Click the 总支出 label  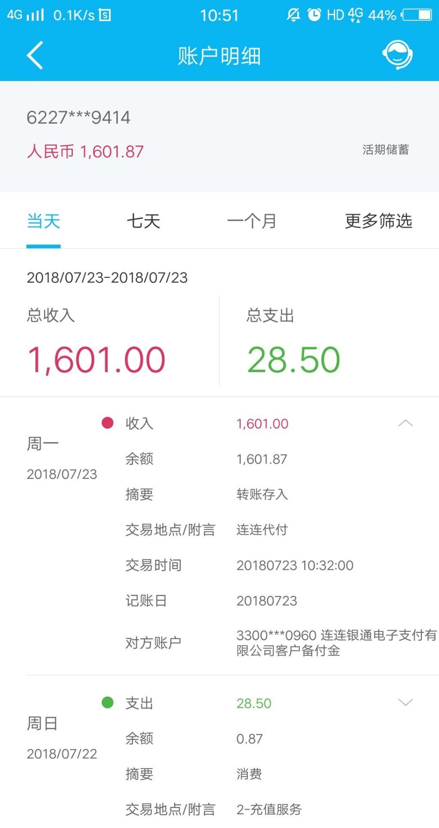pyautogui.click(x=270, y=315)
